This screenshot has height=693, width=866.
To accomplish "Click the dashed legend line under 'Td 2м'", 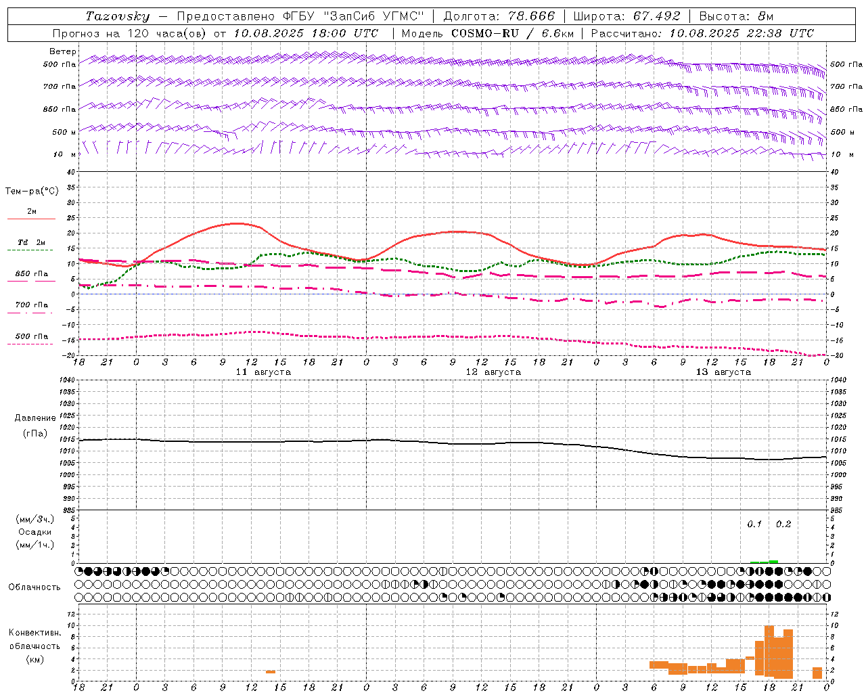I will [x=30, y=250].
